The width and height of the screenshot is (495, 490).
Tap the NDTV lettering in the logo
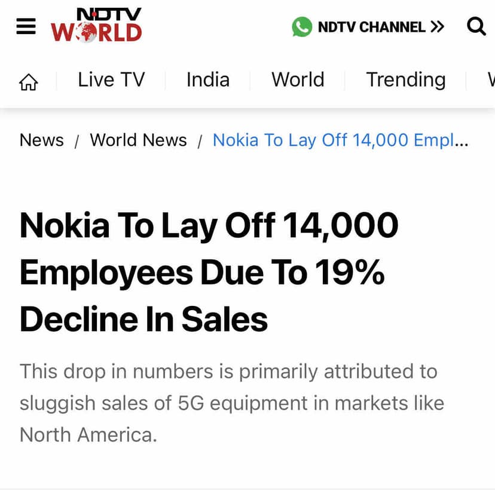click(109, 14)
